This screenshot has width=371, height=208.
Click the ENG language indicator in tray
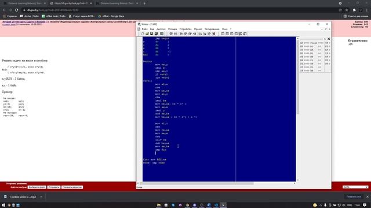(x=350, y=205)
